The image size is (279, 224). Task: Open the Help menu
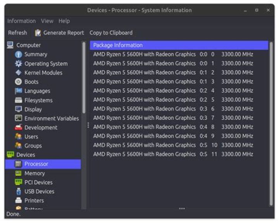tap(64, 21)
